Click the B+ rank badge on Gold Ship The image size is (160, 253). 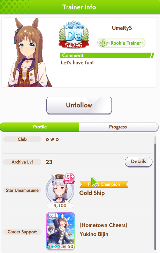click(x=69, y=179)
